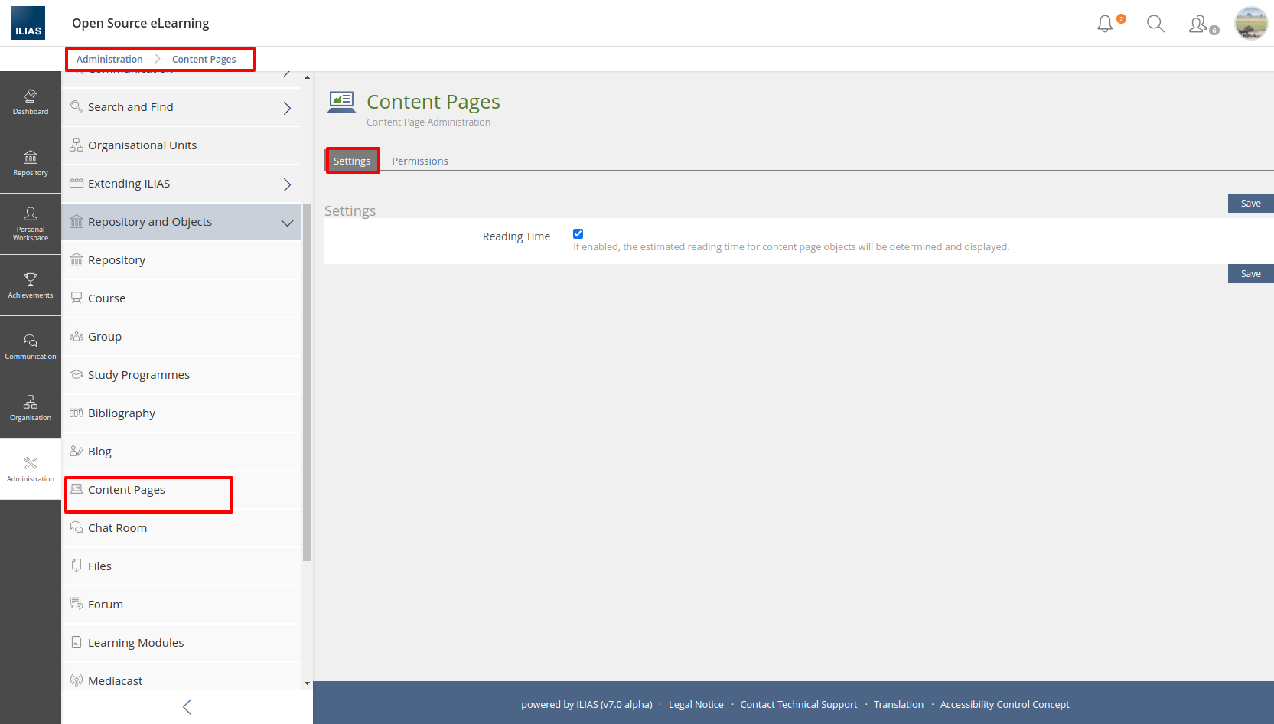This screenshot has height=724, width=1274.
Task: Open the Organisation sidebar icon
Action: point(31,407)
